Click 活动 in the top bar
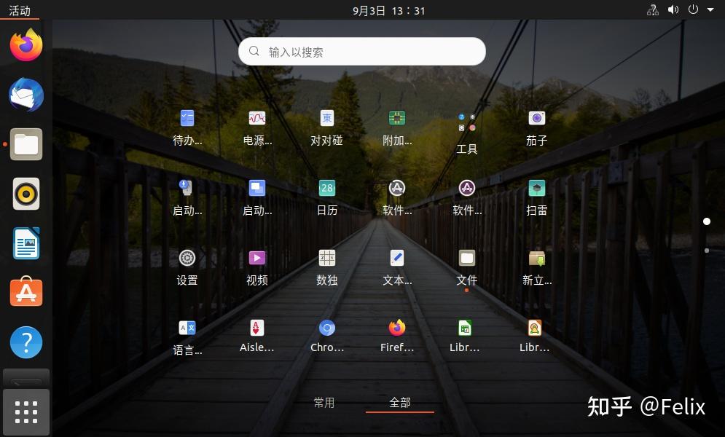The height and width of the screenshot is (437, 725). pos(20,10)
